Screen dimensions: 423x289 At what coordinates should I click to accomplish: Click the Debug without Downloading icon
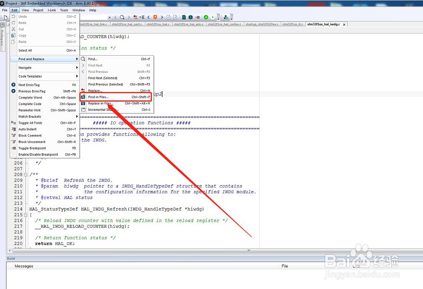[212, 17]
